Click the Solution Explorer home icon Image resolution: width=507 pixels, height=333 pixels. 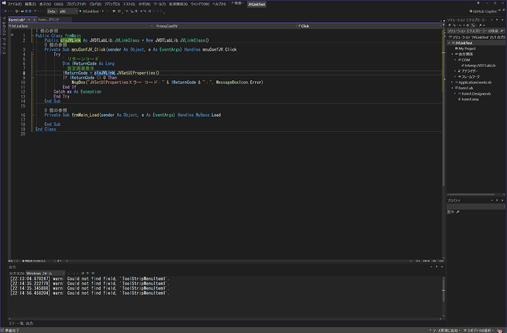[449, 25]
